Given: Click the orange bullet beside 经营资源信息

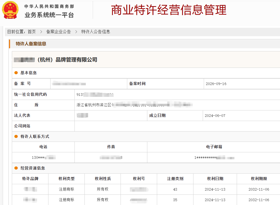Looking at the screenshot, I should tap(16, 168).
